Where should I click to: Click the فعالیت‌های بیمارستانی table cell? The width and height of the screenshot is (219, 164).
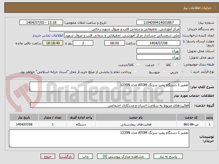pyautogui.click(x=136, y=124)
